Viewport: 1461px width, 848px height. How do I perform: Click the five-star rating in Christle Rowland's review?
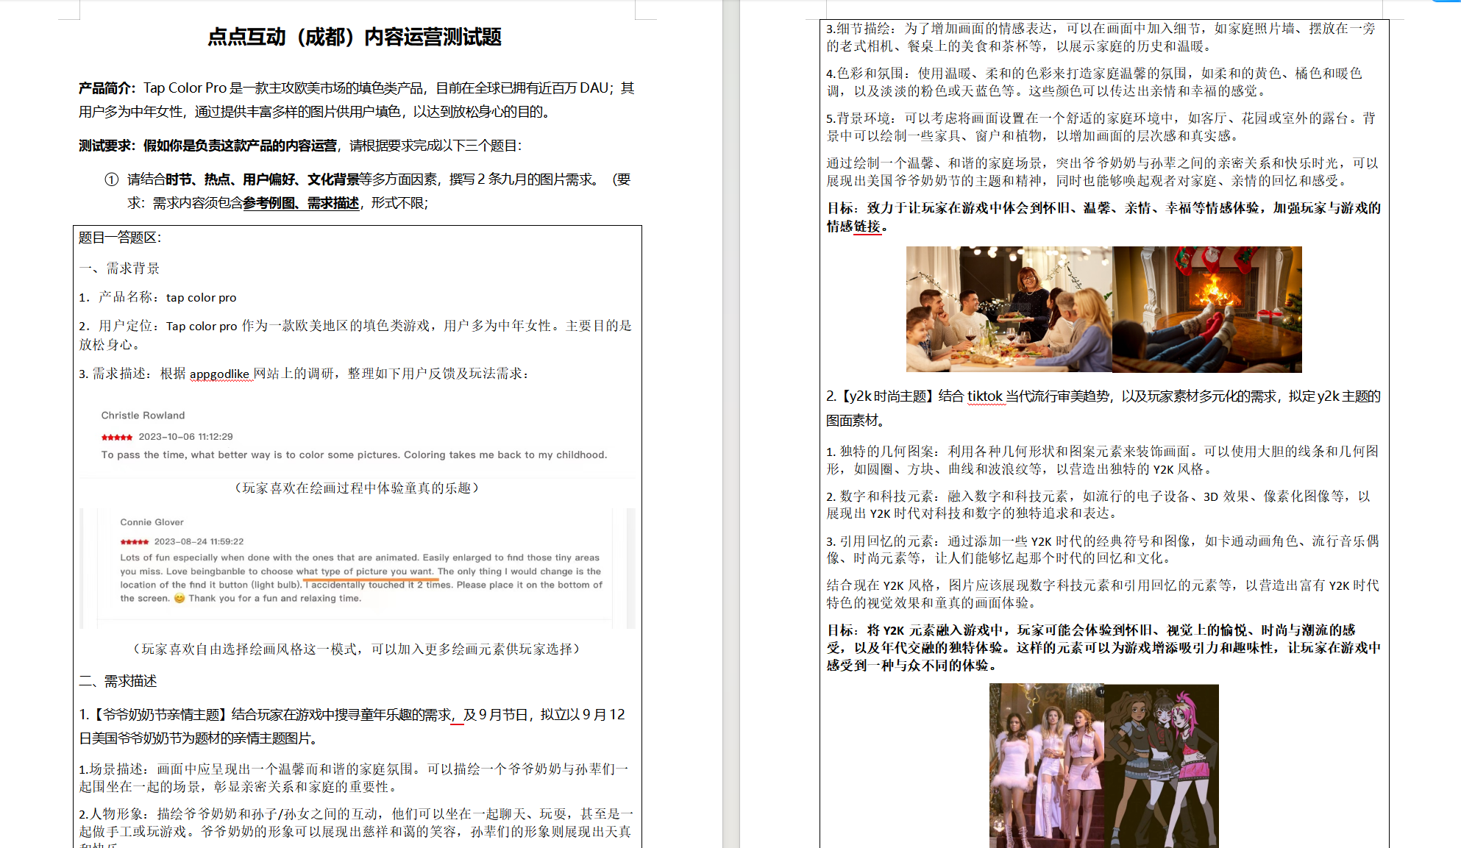coord(116,436)
